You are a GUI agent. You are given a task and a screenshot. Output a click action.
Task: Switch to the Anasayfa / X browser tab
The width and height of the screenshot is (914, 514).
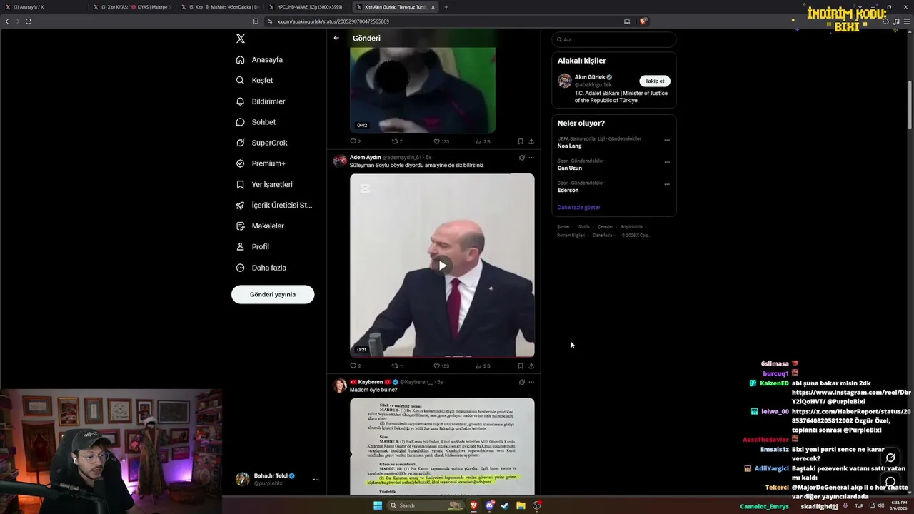click(43, 7)
